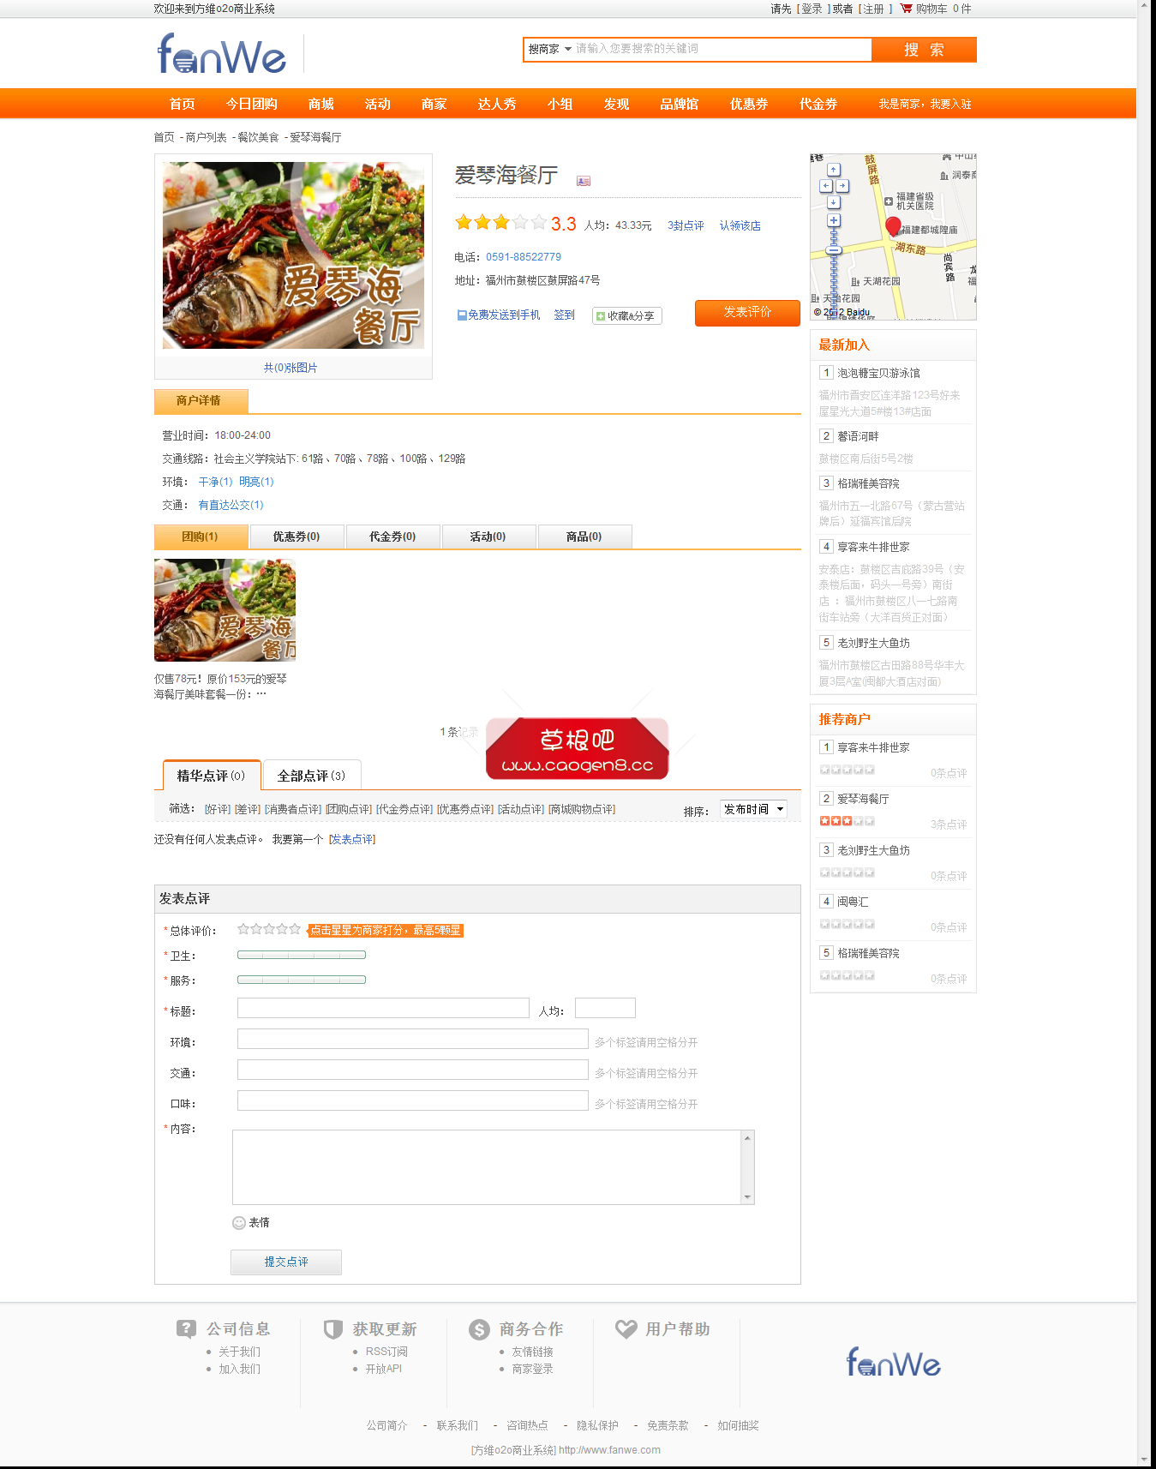Image resolution: width=1156 pixels, height=1469 pixels.
Task: Click the 商务合作 dollar icon in footer
Action: pos(479,1329)
